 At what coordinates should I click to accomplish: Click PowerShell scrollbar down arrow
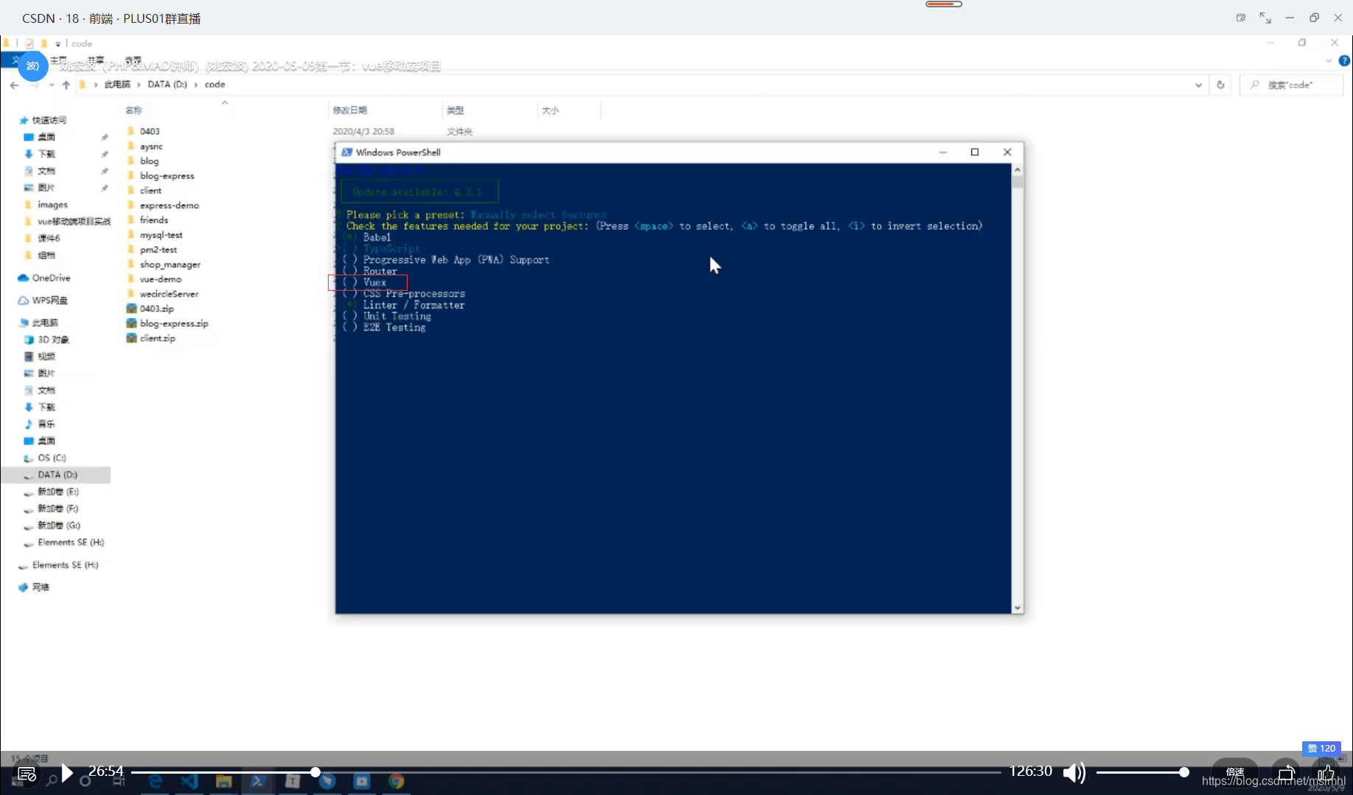1018,608
